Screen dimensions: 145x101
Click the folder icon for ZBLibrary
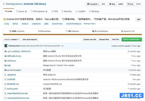click(6, 61)
